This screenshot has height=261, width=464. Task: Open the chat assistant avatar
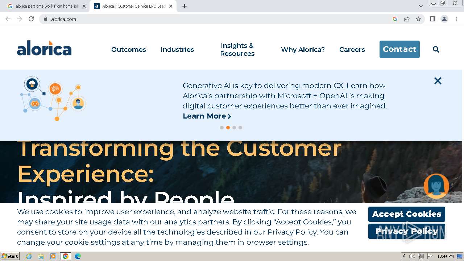pyautogui.click(x=436, y=186)
